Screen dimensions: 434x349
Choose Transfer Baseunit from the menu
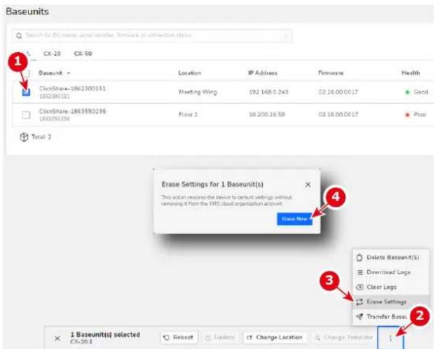(391, 317)
